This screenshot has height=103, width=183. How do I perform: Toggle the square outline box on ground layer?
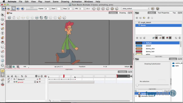coord(35,82)
